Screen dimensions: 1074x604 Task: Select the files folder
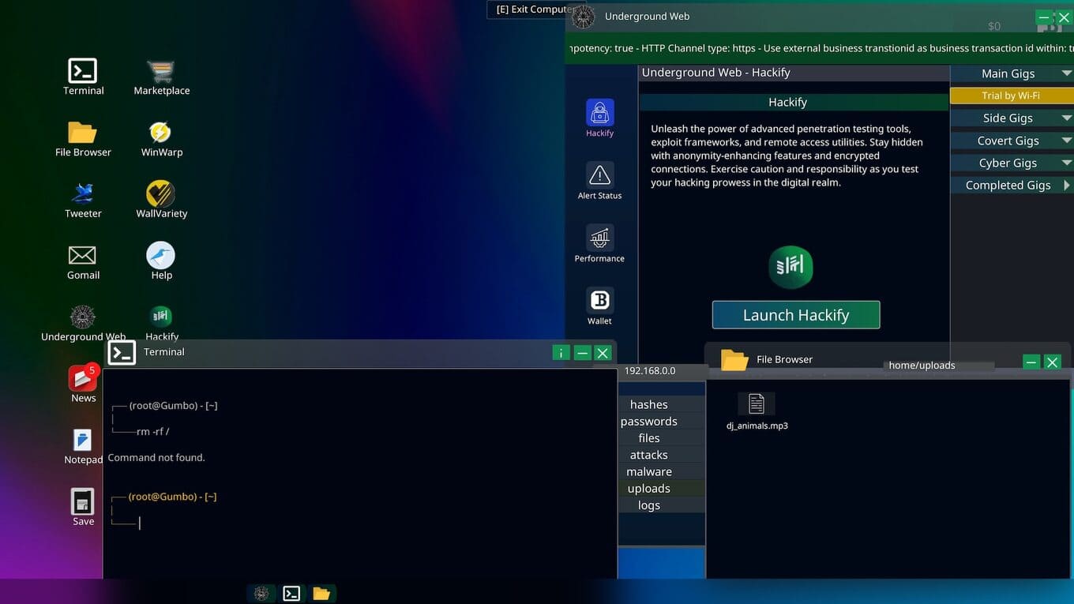(x=649, y=438)
